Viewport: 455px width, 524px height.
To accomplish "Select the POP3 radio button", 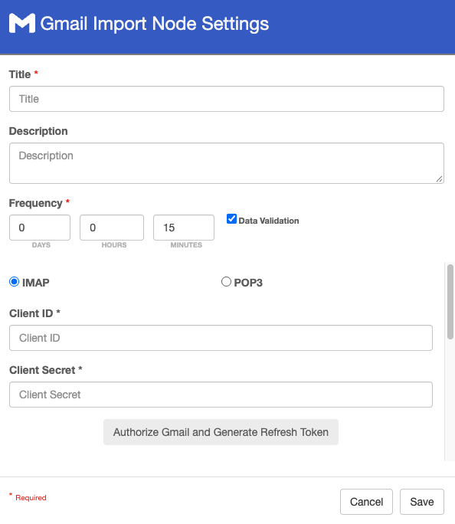I will [226, 282].
